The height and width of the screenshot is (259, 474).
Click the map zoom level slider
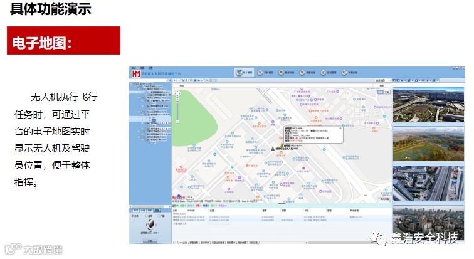pyautogui.click(x=177, y=110)
